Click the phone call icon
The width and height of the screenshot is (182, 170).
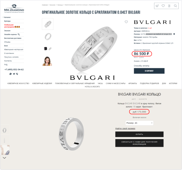click(x=17, y=74)
